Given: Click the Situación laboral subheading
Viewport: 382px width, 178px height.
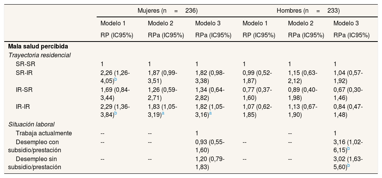Looking at the screenshot, I should [32, 124].
